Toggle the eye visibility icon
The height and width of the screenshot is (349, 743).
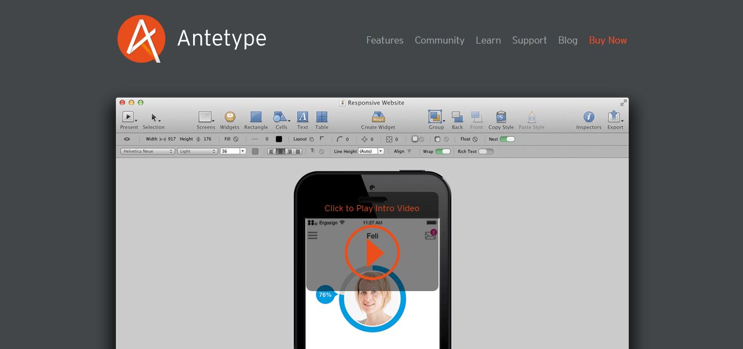(x=127, y=139)
